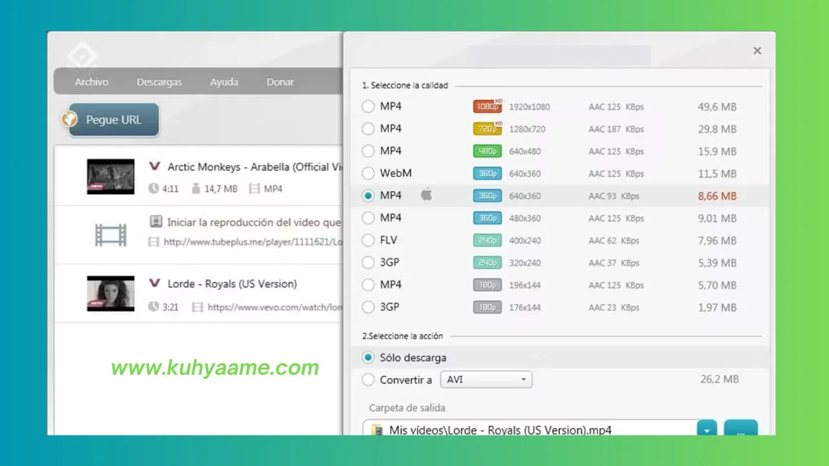Open the Ayuda menu
This screenshot has height=466, width=829.
click(x=224, y=82)
